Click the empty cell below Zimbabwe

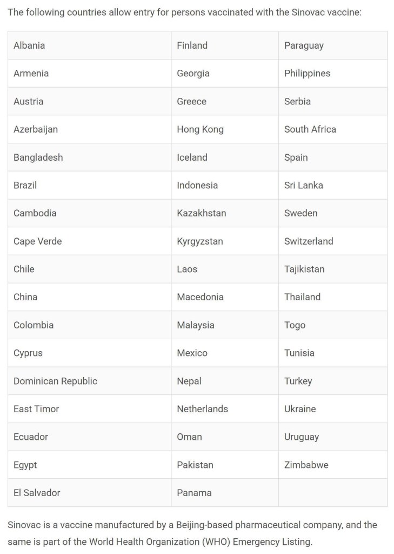coord(333,493)
